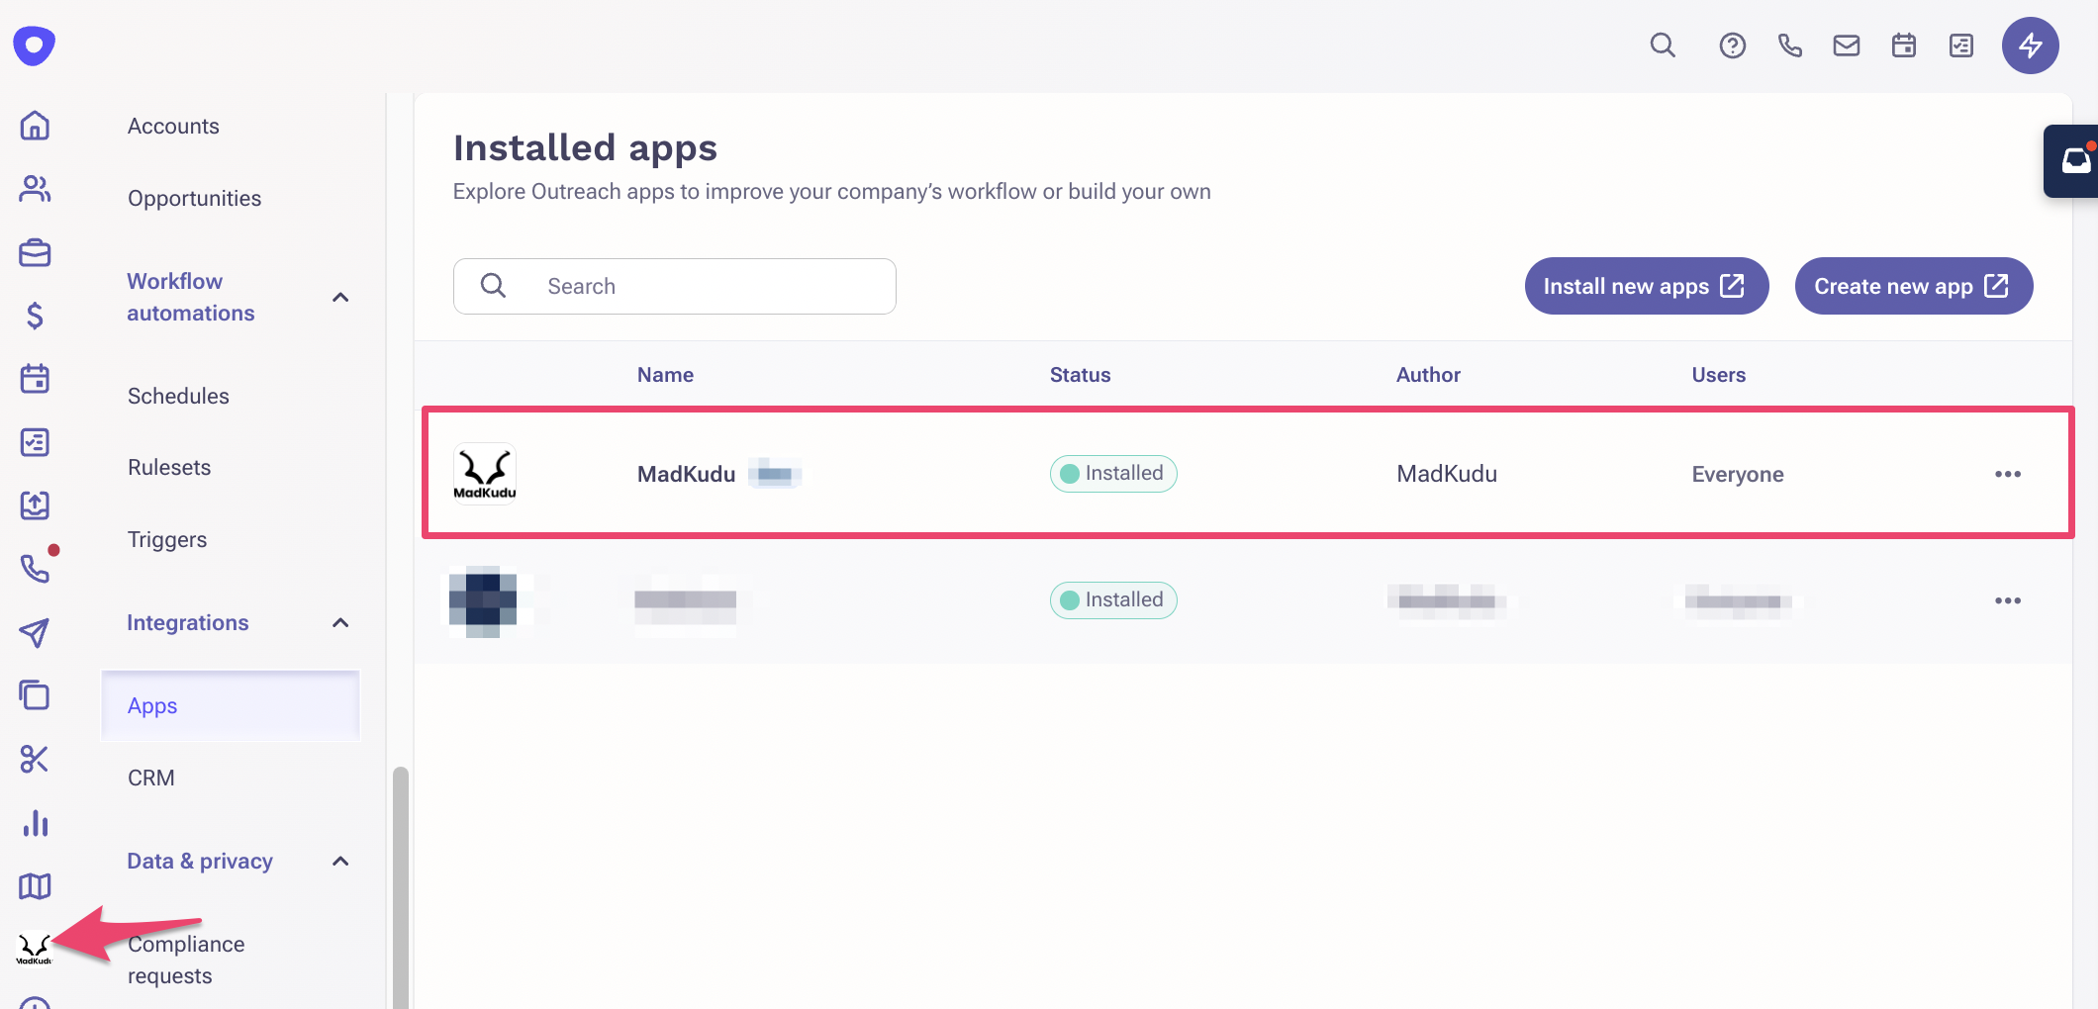Open CRM under Integrations
This screenshot has width=2098, height=1009.
click(151, 778)
